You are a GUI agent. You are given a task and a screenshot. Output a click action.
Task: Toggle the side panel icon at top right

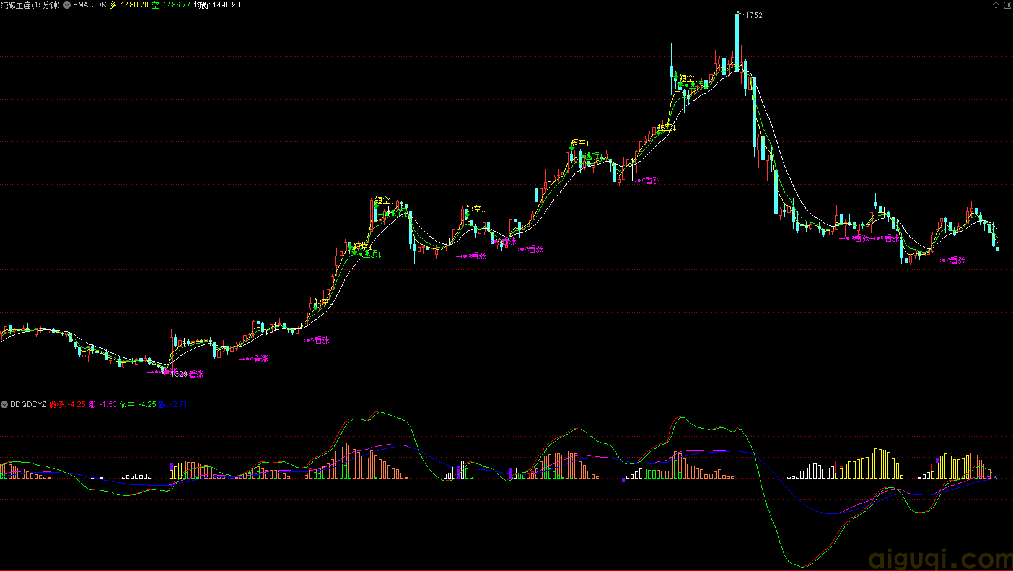tap(1007, 5)
